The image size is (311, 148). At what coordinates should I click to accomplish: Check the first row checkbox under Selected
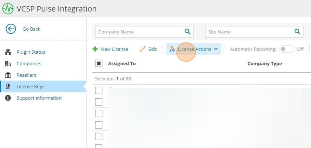click(x=98, y=90)
